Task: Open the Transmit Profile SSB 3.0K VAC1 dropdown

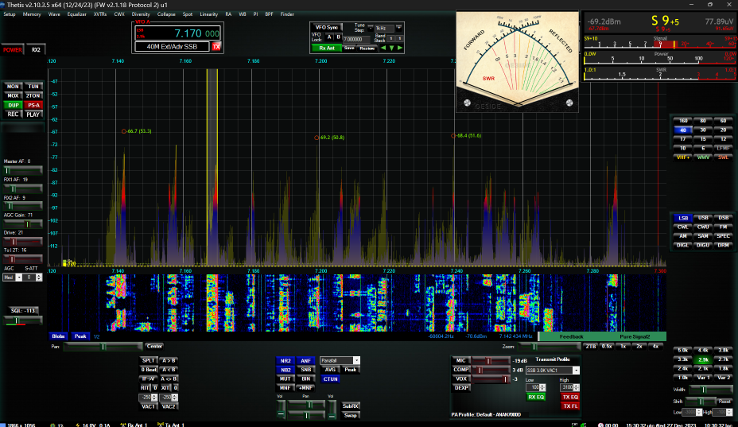Action: tap(576, 370)
